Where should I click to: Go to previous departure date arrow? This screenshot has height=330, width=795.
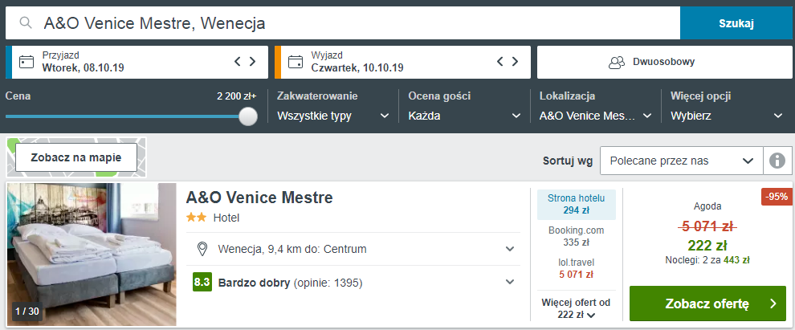[x=500, y=62]
